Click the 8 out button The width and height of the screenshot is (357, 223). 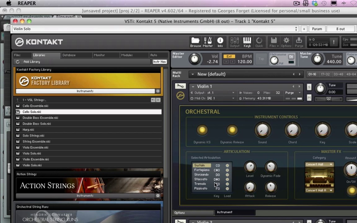(x=340, y=29)
